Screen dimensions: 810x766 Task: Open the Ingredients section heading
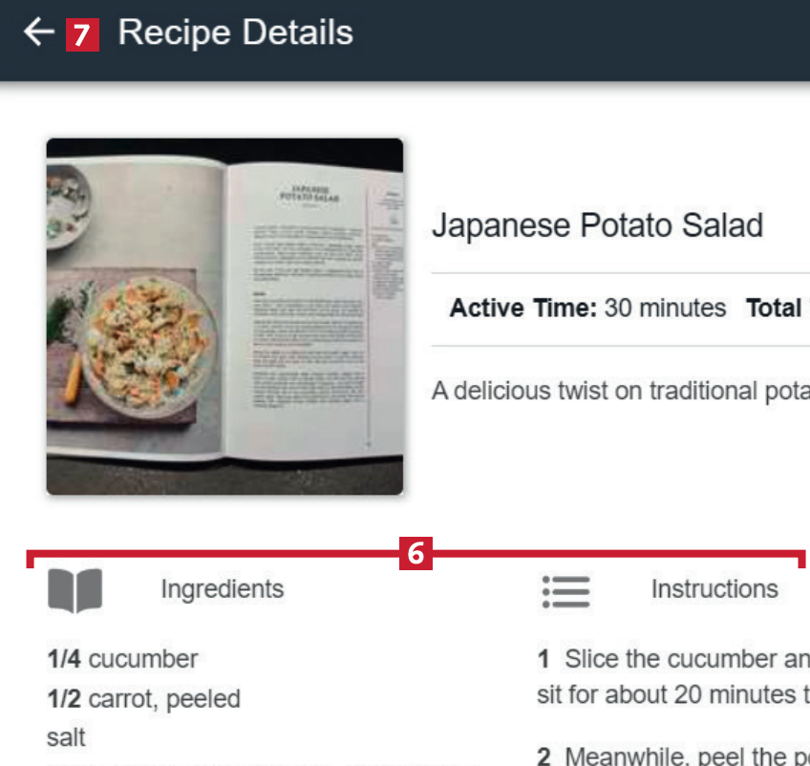pyautogui.click(x=223, y=589)
